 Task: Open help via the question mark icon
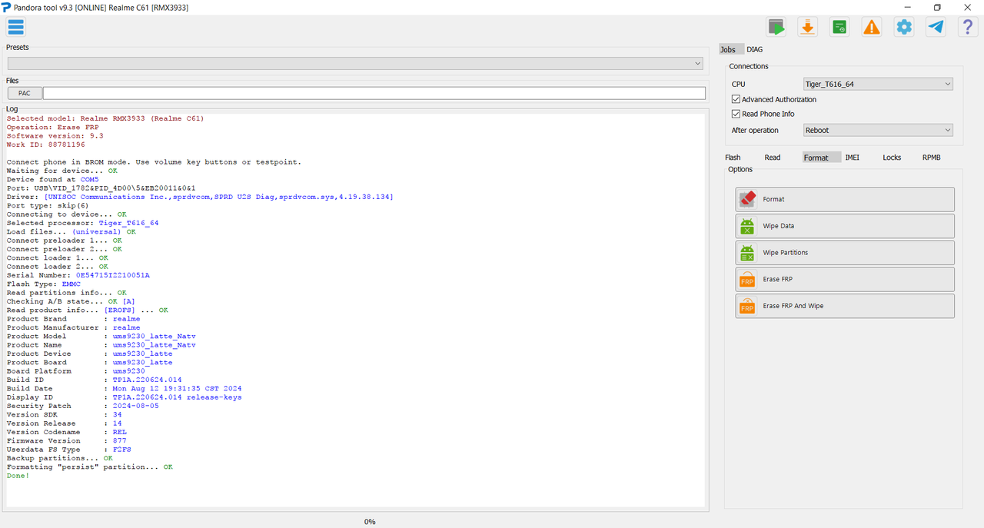(x=968, y=27)
